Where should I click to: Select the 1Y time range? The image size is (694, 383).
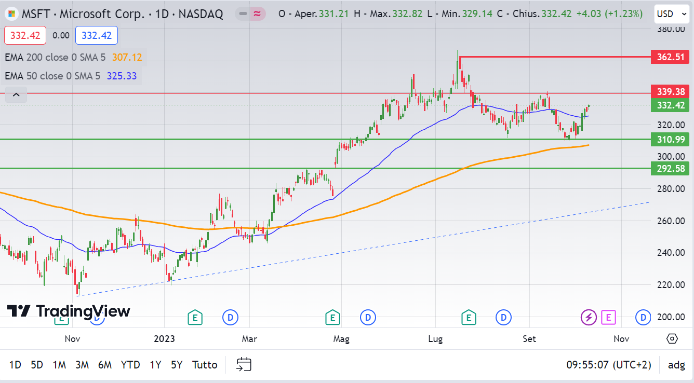click(155, 365)
